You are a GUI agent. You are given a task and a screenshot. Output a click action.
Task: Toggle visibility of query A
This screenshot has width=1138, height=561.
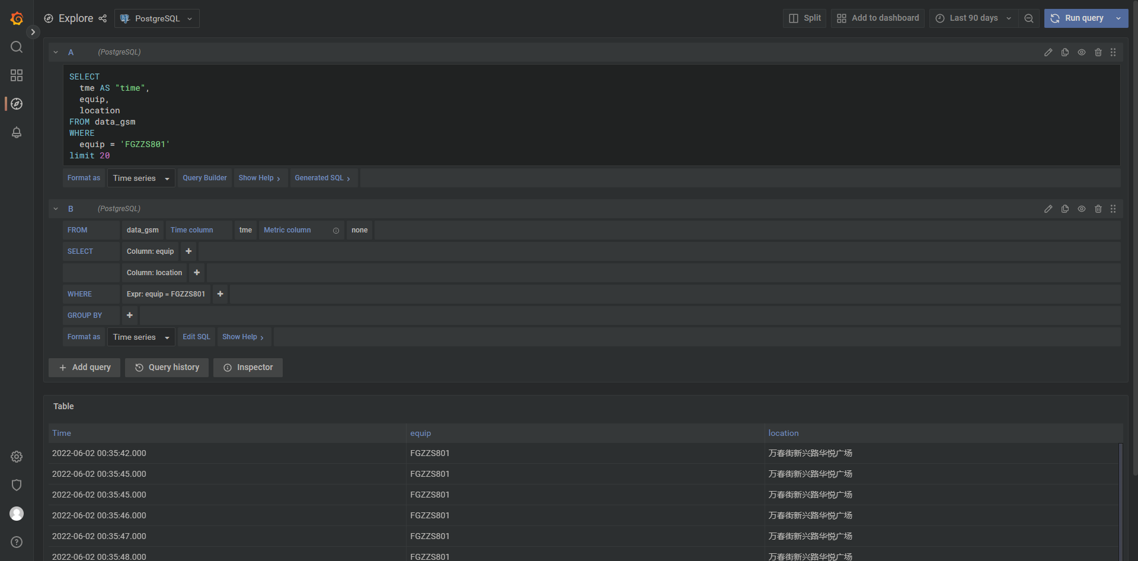point(1082,52)
